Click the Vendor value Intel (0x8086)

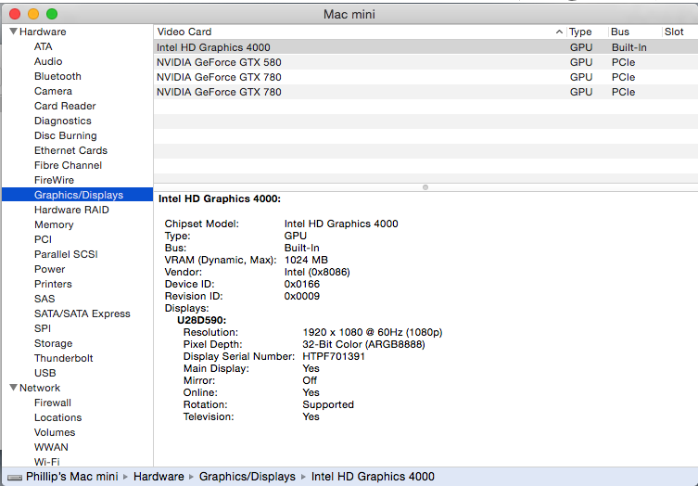[317, 272]
